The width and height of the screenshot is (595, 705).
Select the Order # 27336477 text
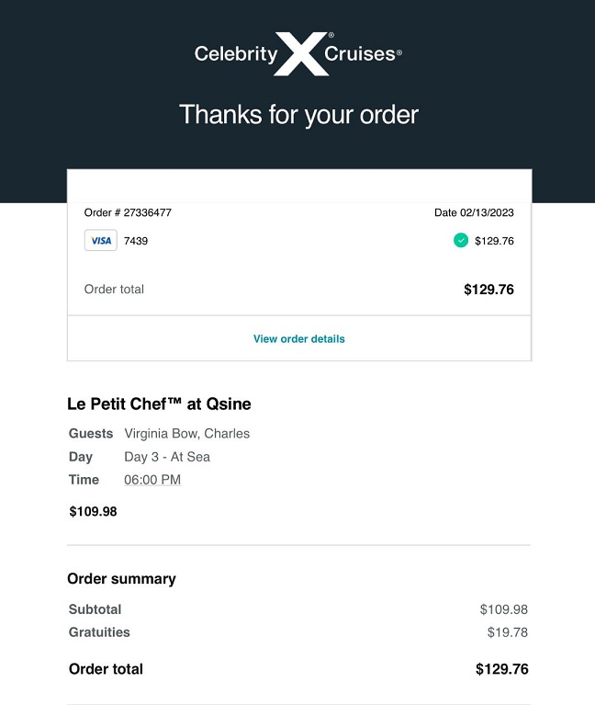pyautogui.click(x=128, y=212)
